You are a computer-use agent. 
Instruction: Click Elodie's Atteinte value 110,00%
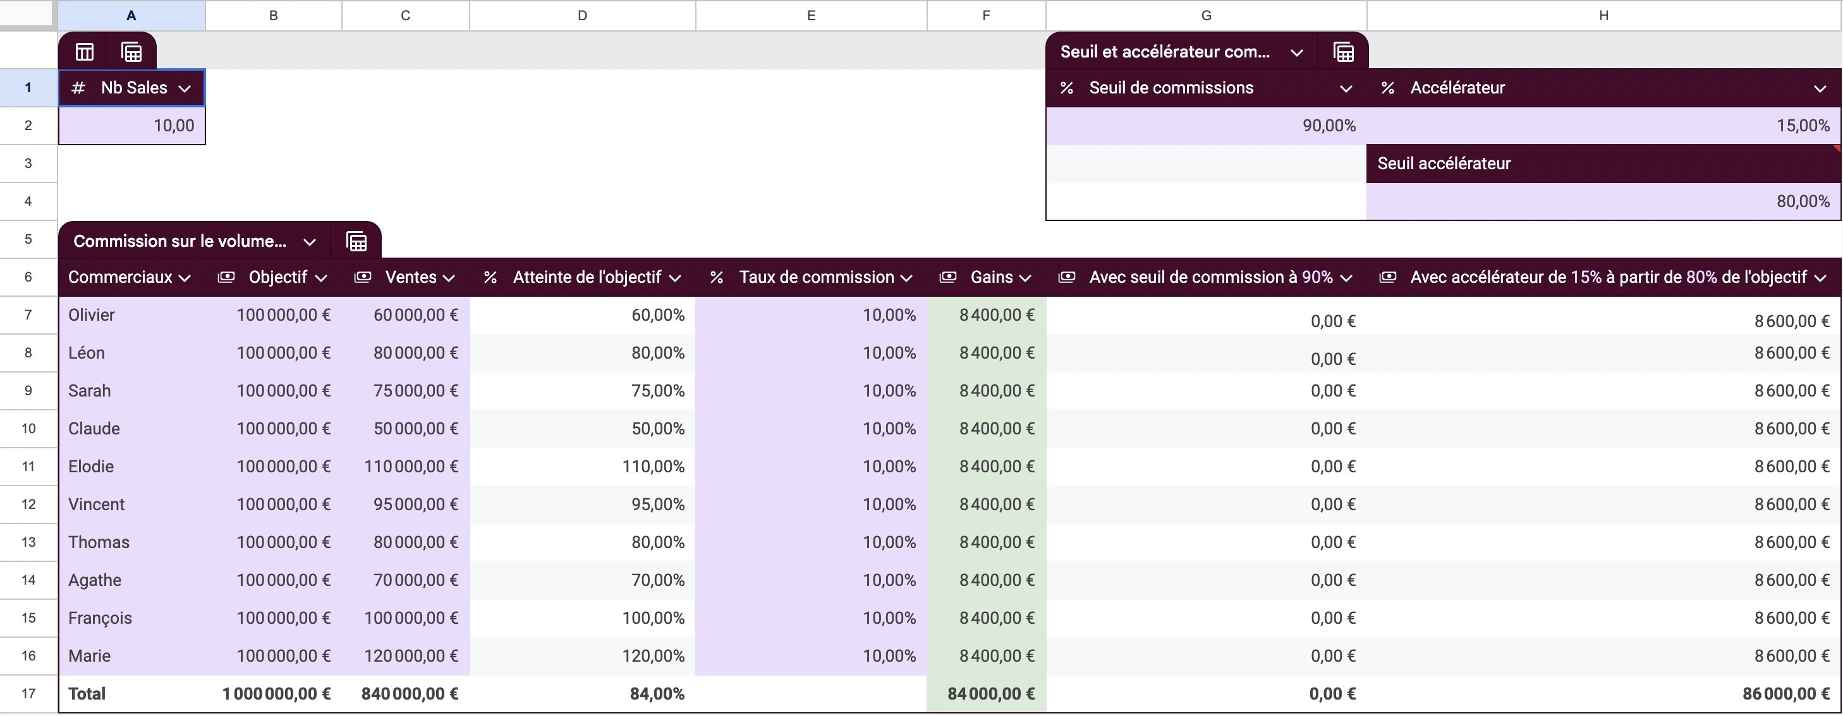[x=582, y=467]
